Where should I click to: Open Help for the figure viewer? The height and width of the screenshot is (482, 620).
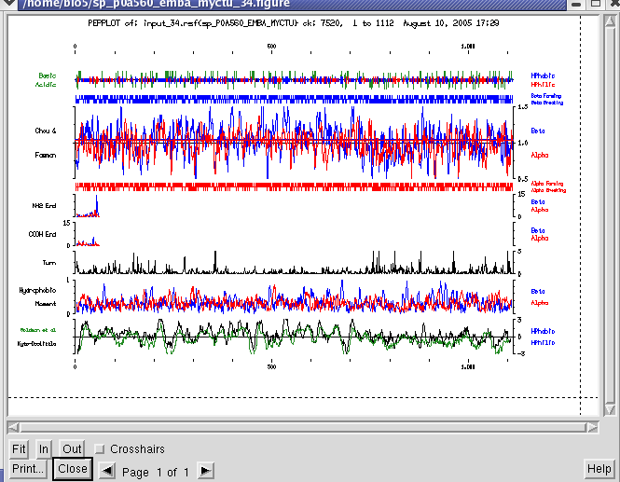[x=599, y=468]
